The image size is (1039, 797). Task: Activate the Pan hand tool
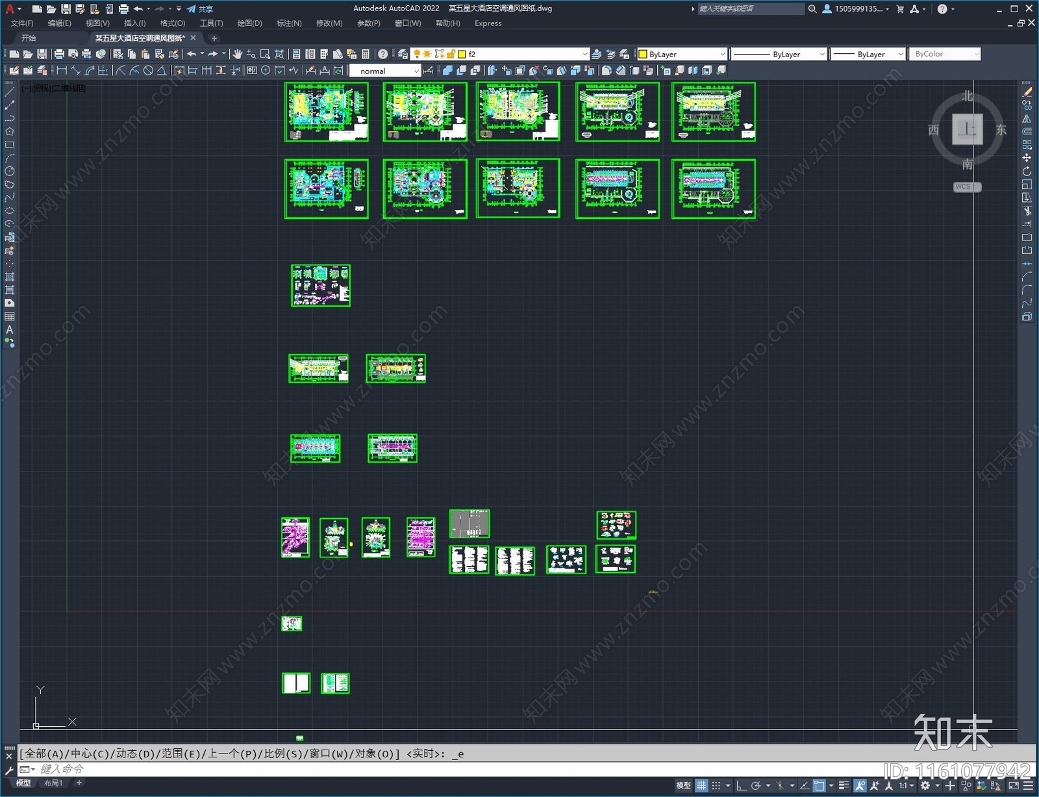237,54
